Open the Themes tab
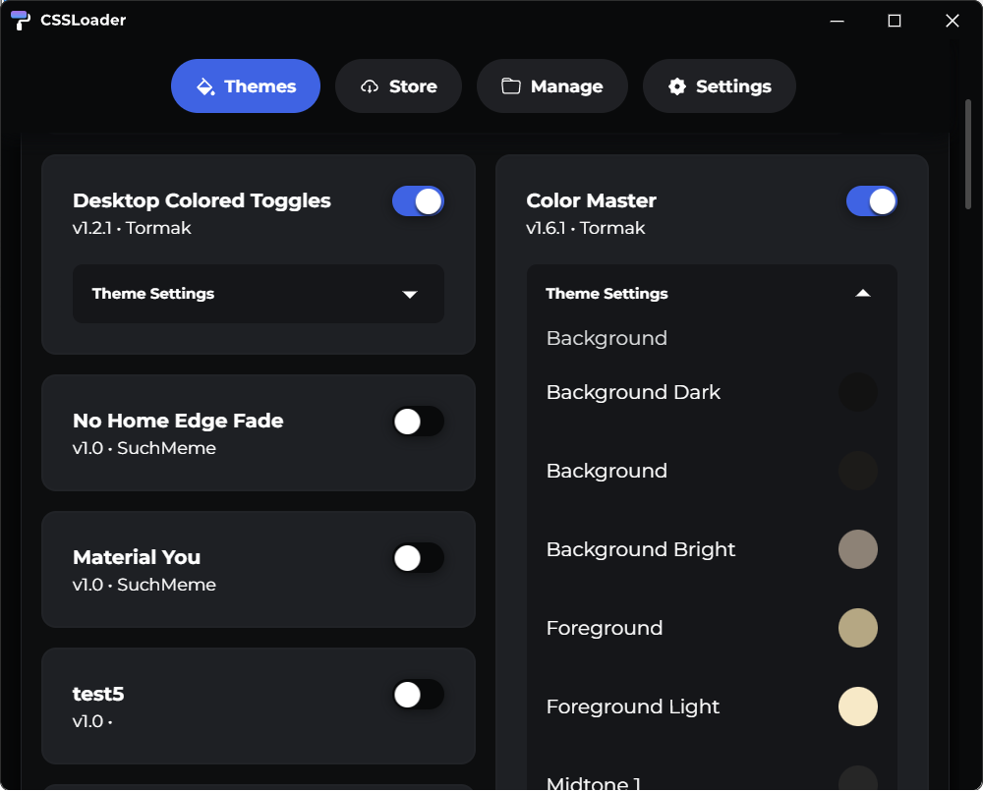The image size is (983, 791). [246, 85]
